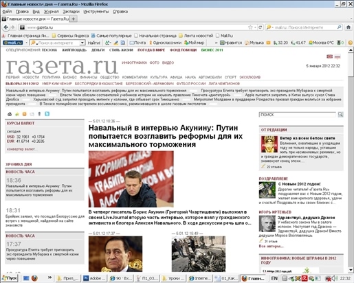
Task: Show more mail.ru toolbar buttons with the chevron
Action: [x=216, y=43]
